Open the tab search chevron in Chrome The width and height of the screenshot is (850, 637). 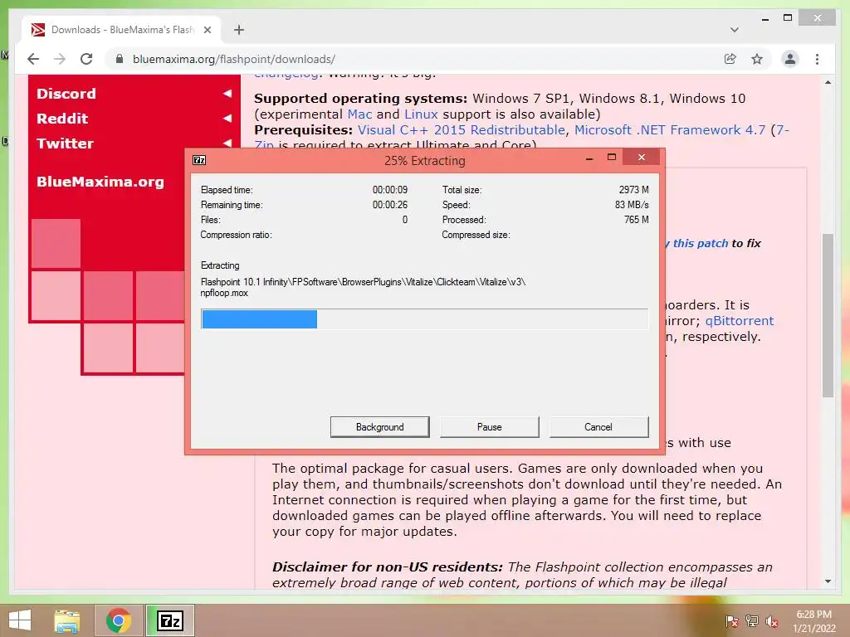point(734,30)
